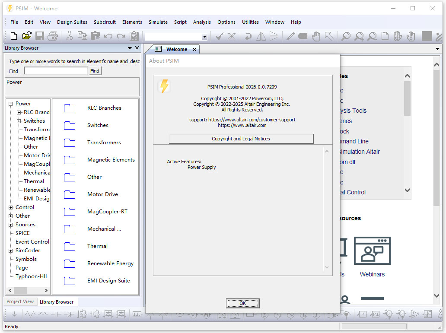Click the Save diskette icon
The width and height of the screenshot is (446, 333).
pyautogui.click(x=40, y=36)
